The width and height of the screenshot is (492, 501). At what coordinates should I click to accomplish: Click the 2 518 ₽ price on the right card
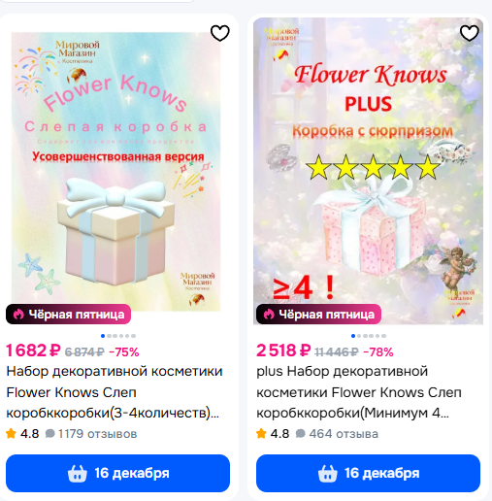(x=283, y=351)
